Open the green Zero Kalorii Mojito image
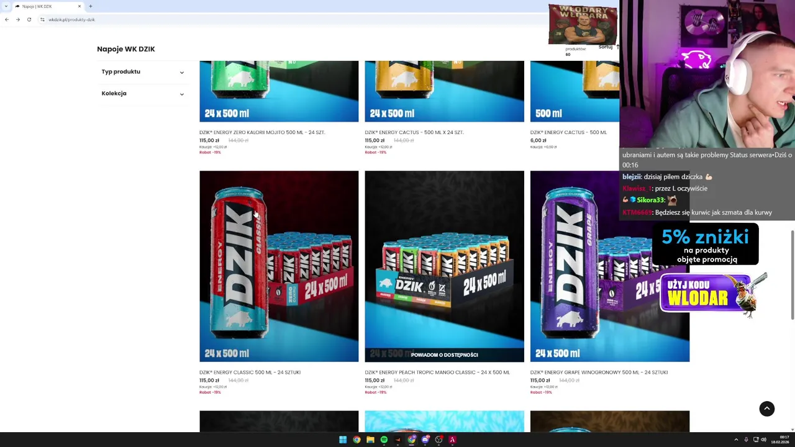 click(279, 91)
